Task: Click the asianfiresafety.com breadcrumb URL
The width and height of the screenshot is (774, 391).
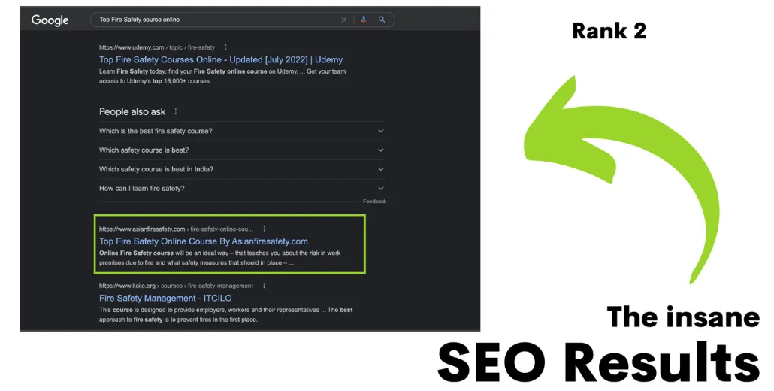Action: (x=176, y=229)
